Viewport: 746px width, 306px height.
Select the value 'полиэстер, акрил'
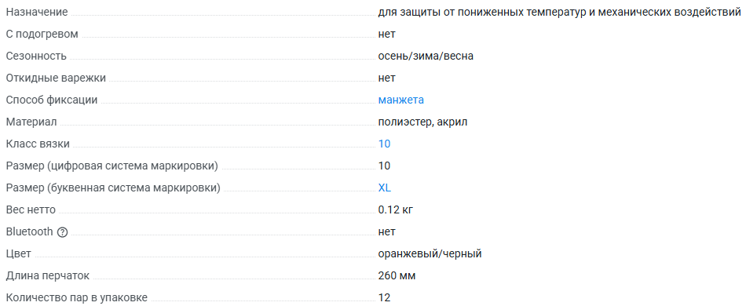click(x=422, y=122)
